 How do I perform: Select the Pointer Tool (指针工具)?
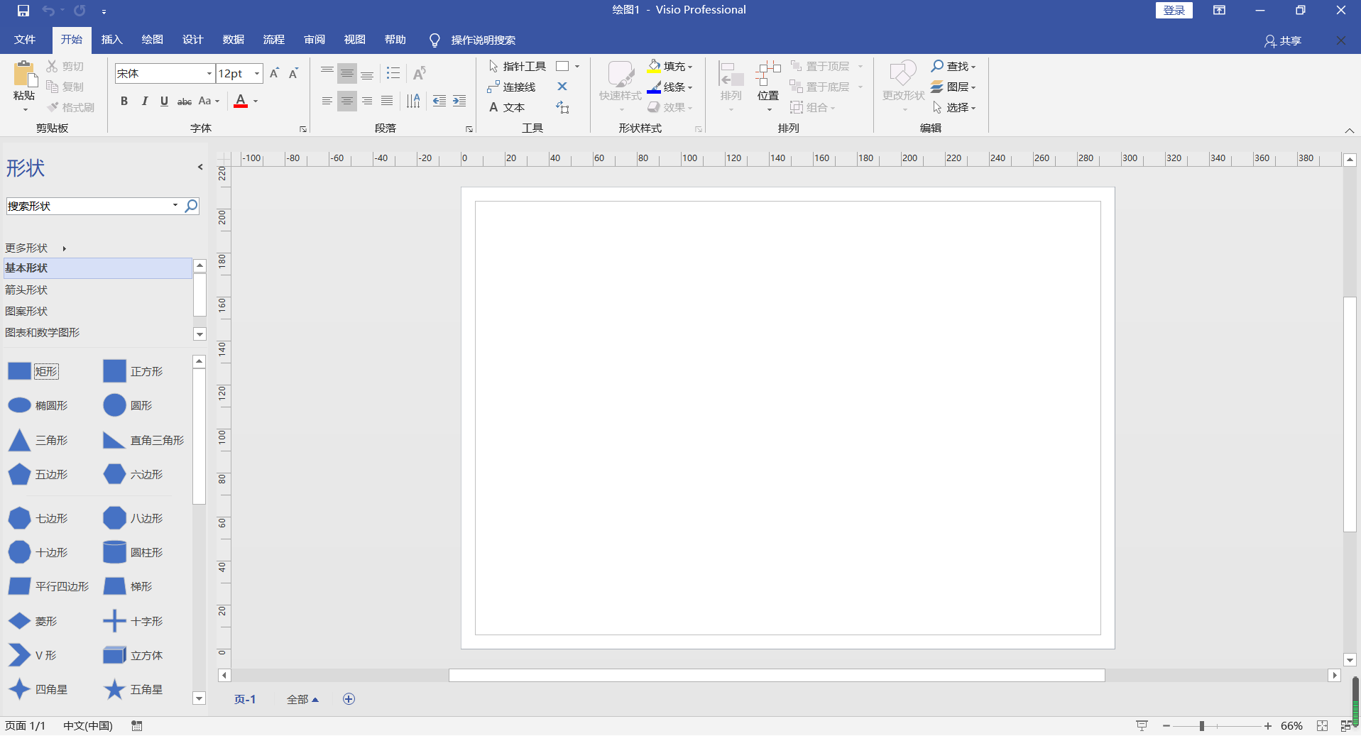[x=517, y=66]
